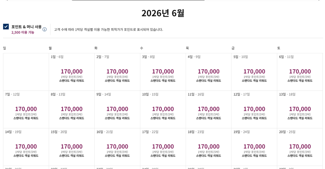Pick the 3일 - 8일 calendar cell

click(163, 72)
